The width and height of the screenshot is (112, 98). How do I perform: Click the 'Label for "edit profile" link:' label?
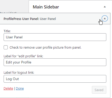coord(23,56)
